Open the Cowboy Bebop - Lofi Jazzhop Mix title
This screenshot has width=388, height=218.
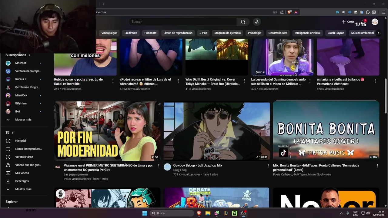198,166
